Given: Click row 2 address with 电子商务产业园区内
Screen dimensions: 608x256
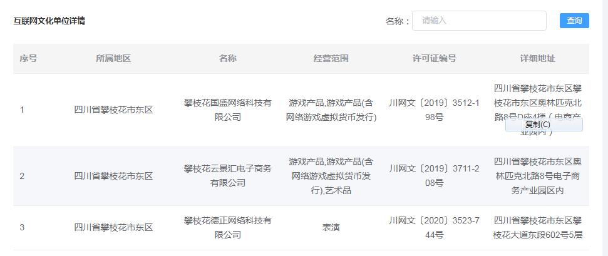Looking at the screenshot, I should click(x=537, y=176).
